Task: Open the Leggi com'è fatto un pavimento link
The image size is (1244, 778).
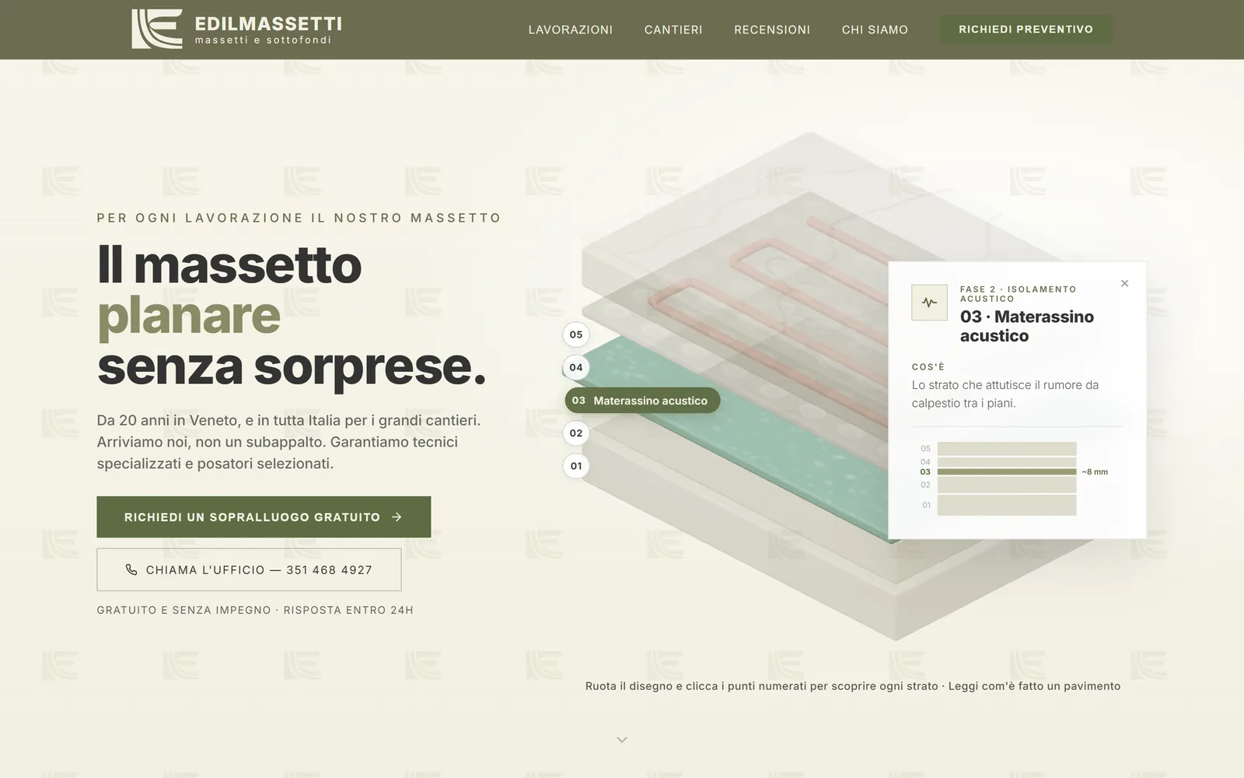Action: pos(1034,686)
